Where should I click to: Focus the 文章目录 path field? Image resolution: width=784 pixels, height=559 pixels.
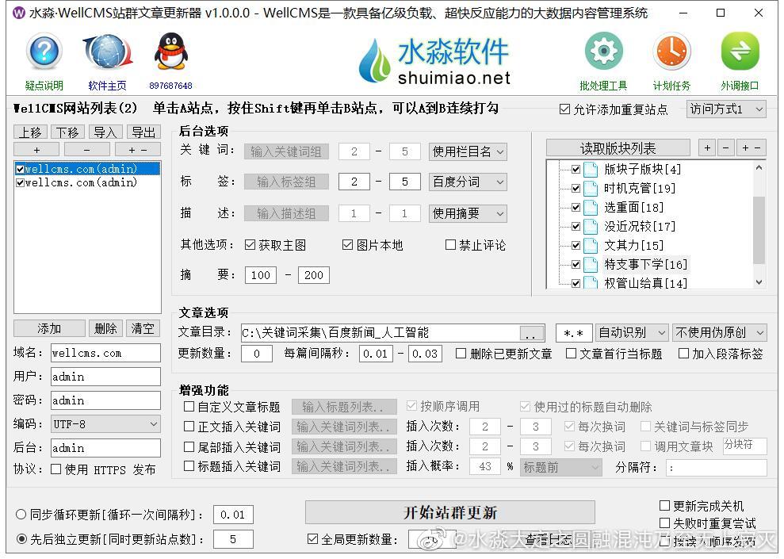tap(381, 333)
